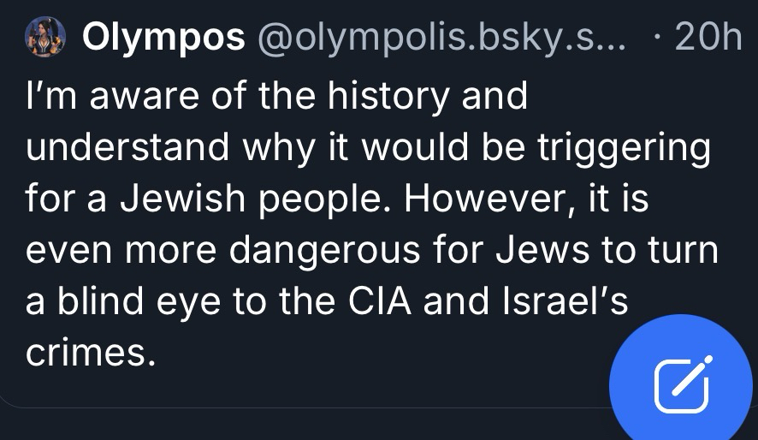758x440 pixels.
Task: Open the 20h timestamp link
Action: [x=706, y=39]
